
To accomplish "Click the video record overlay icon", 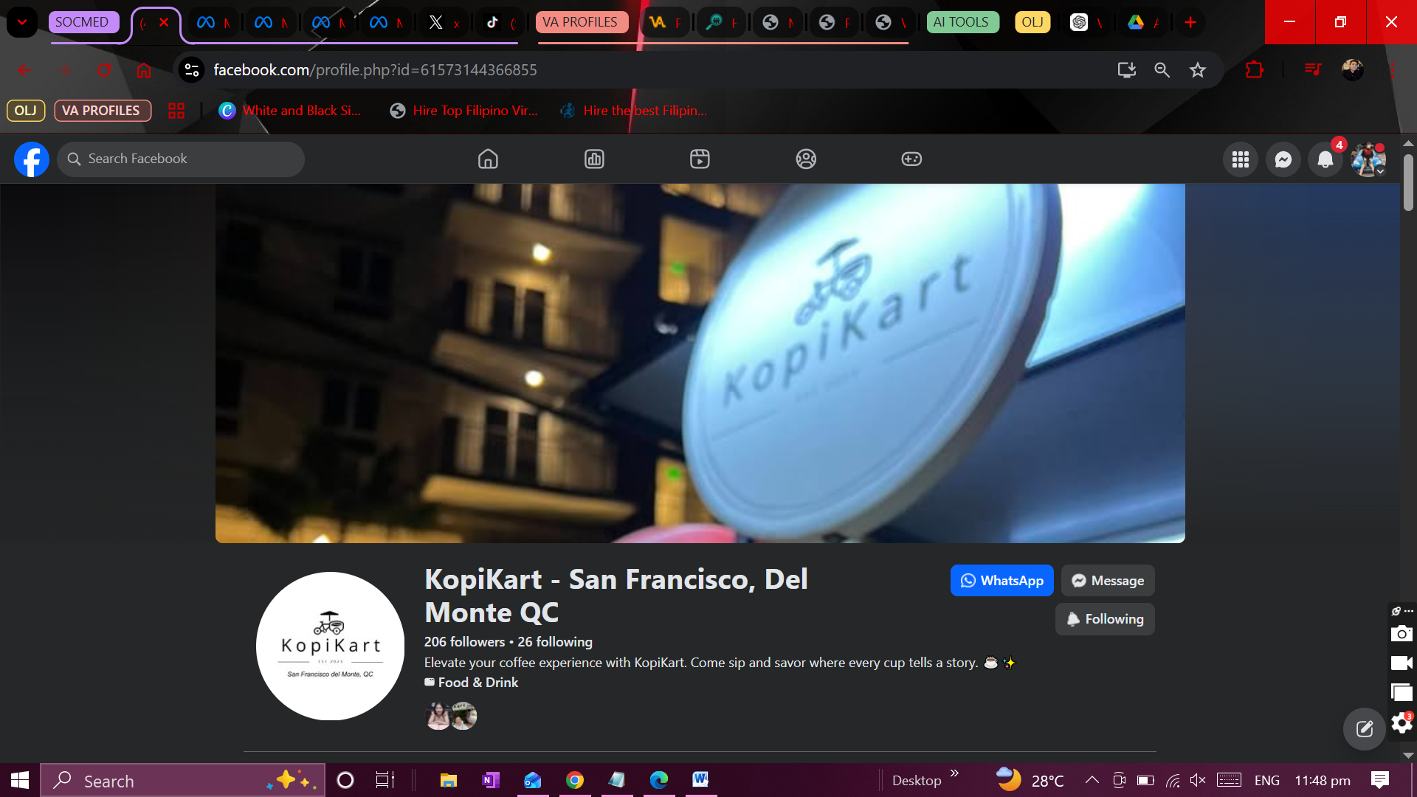I will 1401,663.
